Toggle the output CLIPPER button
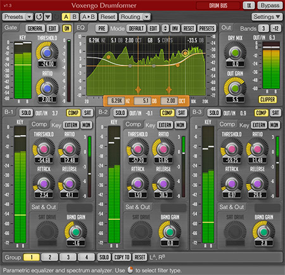The height and width of the screenshot is (275, 285). click(268, 99)
